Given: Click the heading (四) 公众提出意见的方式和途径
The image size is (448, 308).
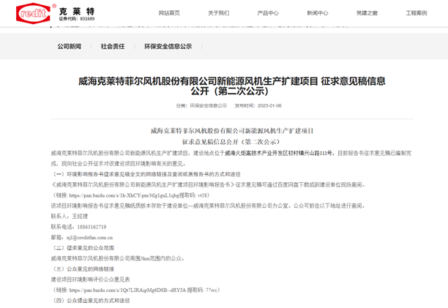Looking at the screenshot, I should [91, 301].
